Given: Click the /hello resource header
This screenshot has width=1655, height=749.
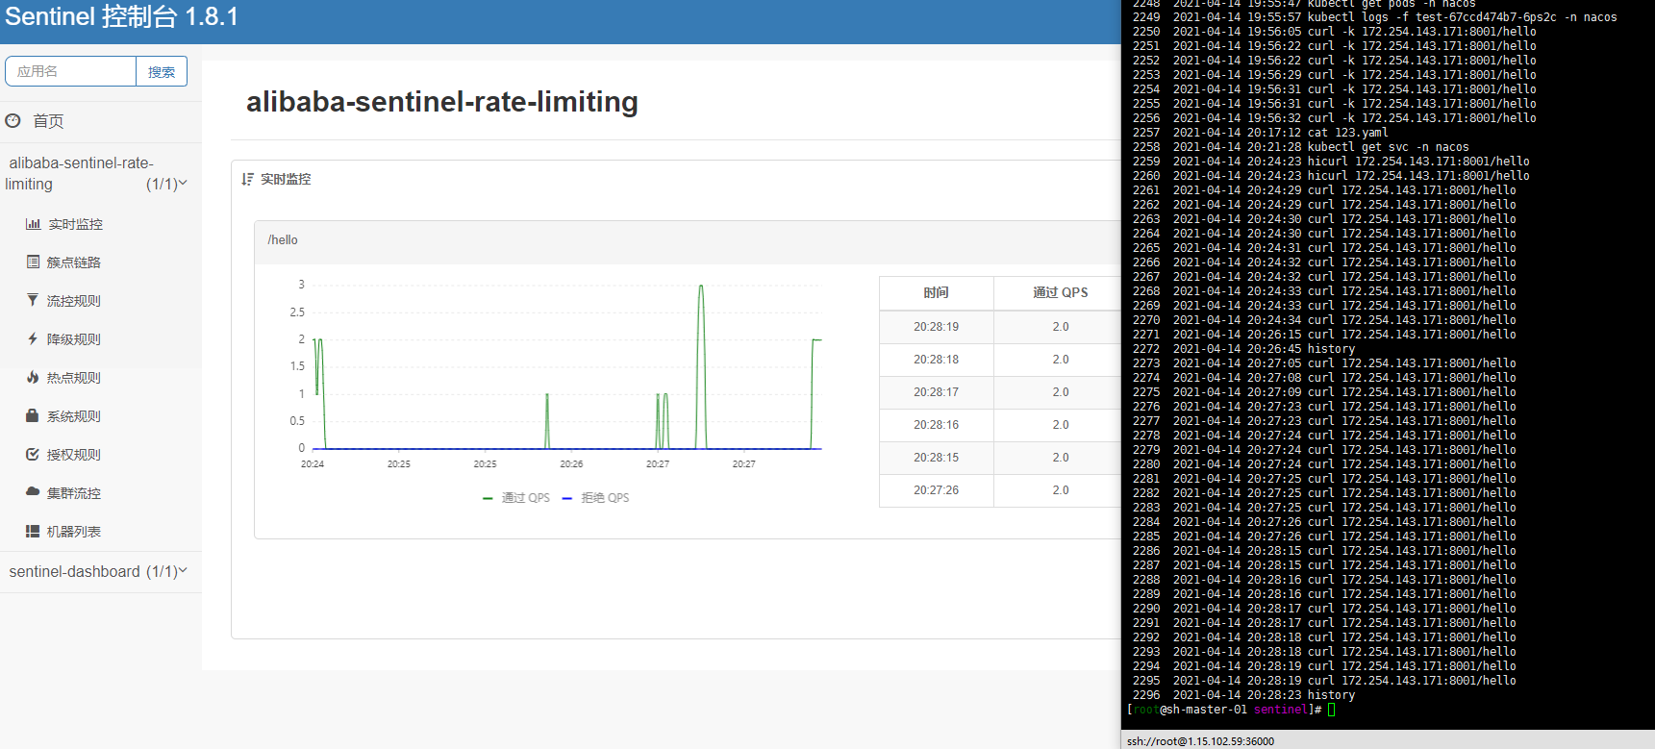Looking at the screenshot, I should point(283,240).
